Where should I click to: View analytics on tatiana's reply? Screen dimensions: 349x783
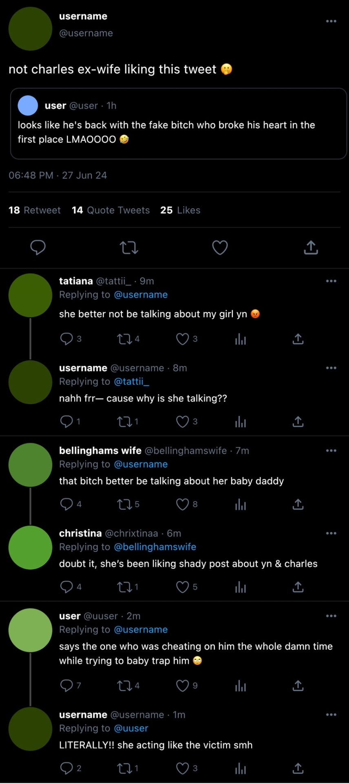(x=241, y=339)
